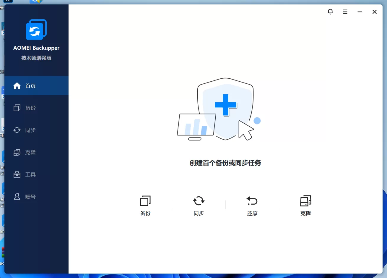Click the AOMEI Backupper logo

[x=36, y=29]
